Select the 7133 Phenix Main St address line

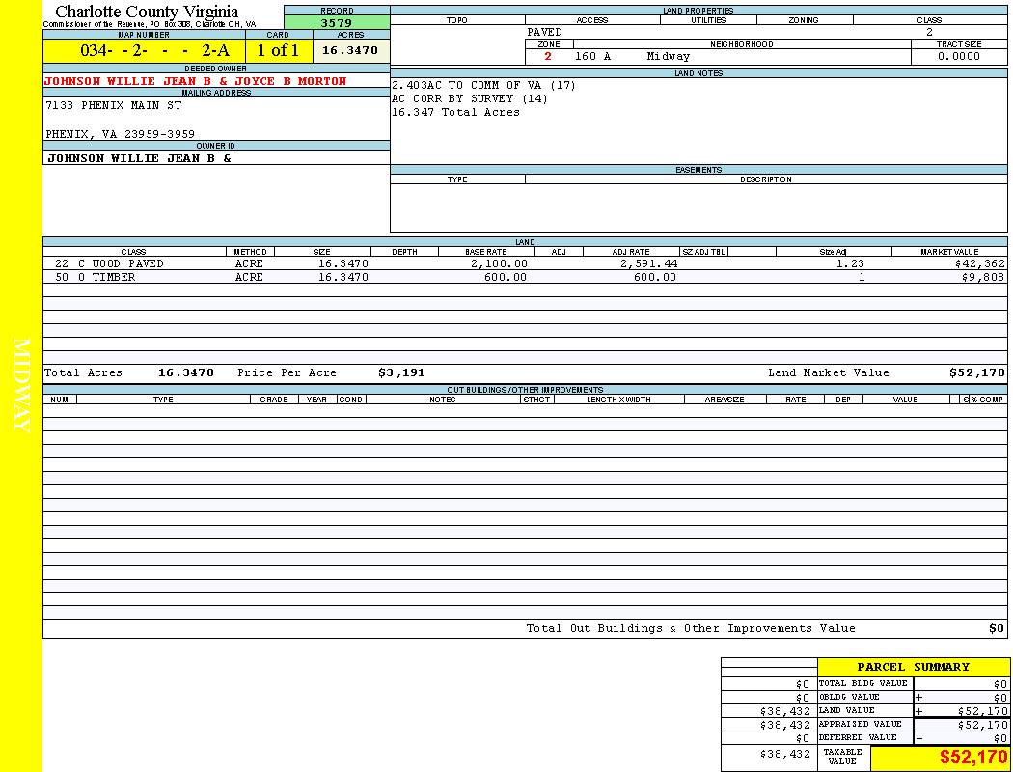(x=114, y=105)
